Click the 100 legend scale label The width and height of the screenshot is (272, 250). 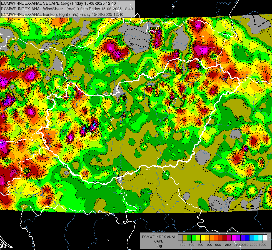tap(183, 245)
